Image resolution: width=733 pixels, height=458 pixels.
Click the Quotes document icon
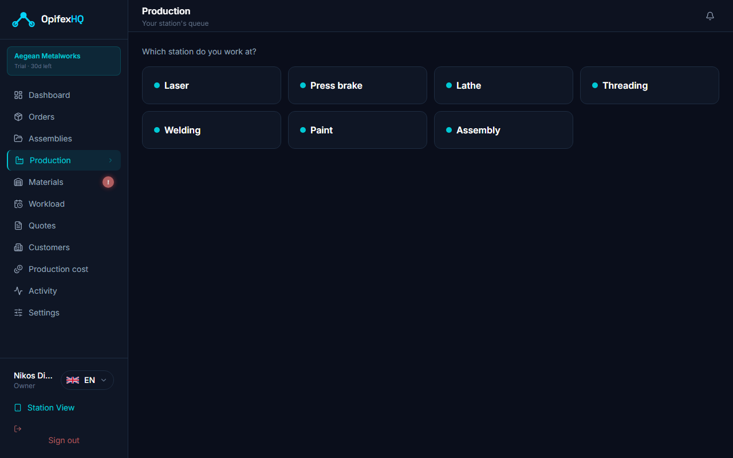click(18, 226)
